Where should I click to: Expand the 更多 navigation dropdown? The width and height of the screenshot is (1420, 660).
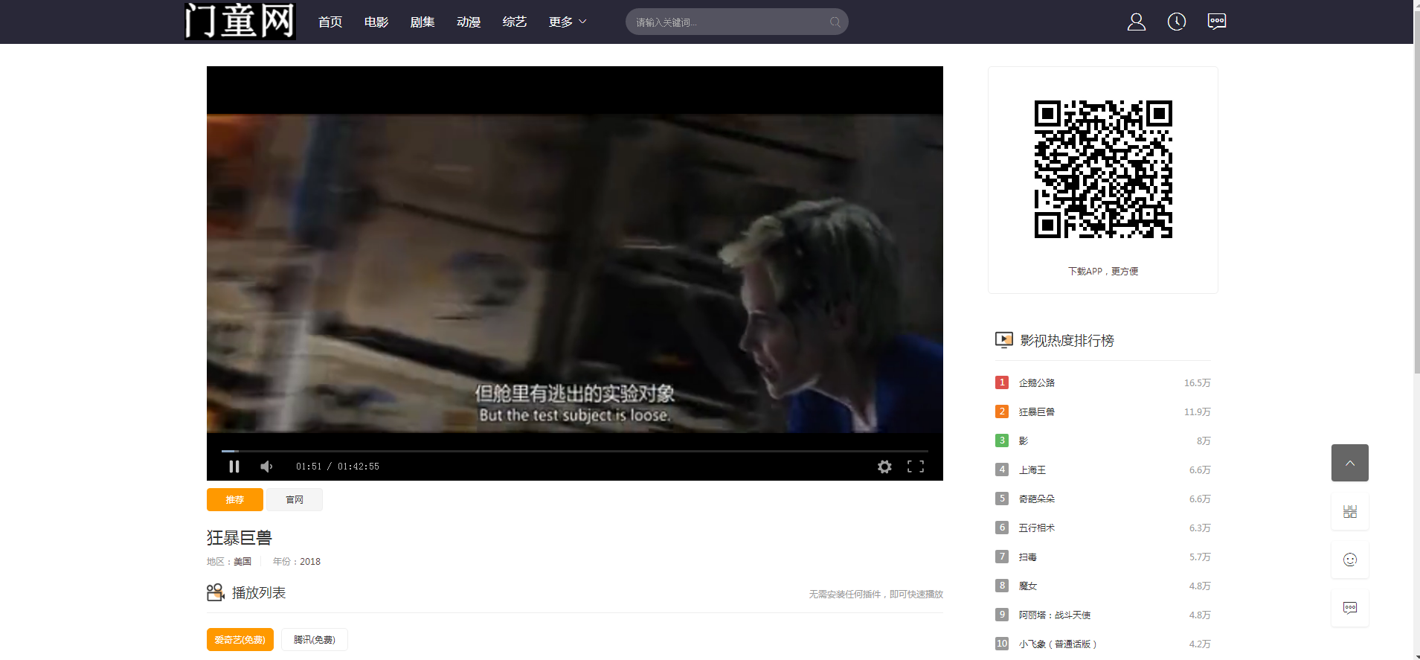[568, 22]
